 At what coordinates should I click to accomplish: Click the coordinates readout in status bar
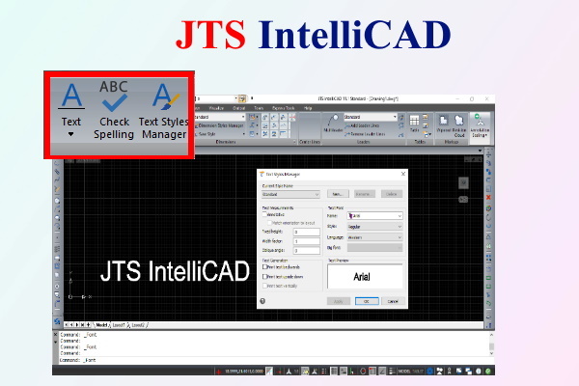click(244, 371)
